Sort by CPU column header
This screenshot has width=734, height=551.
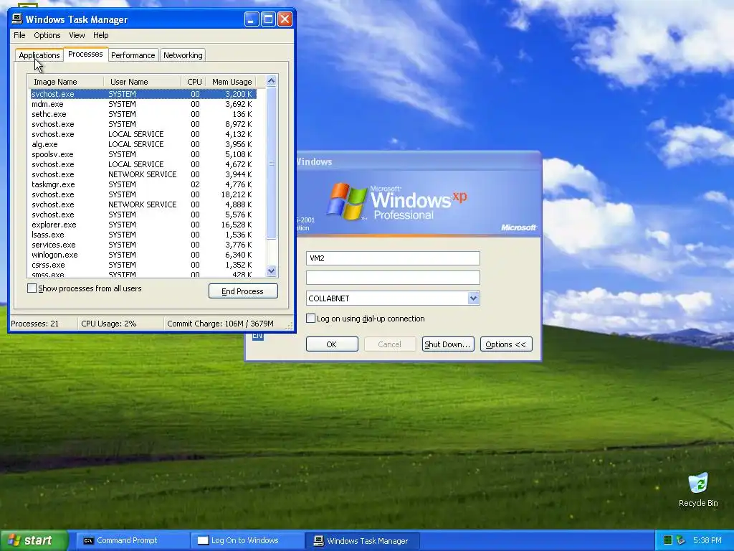tap(193, 82)
